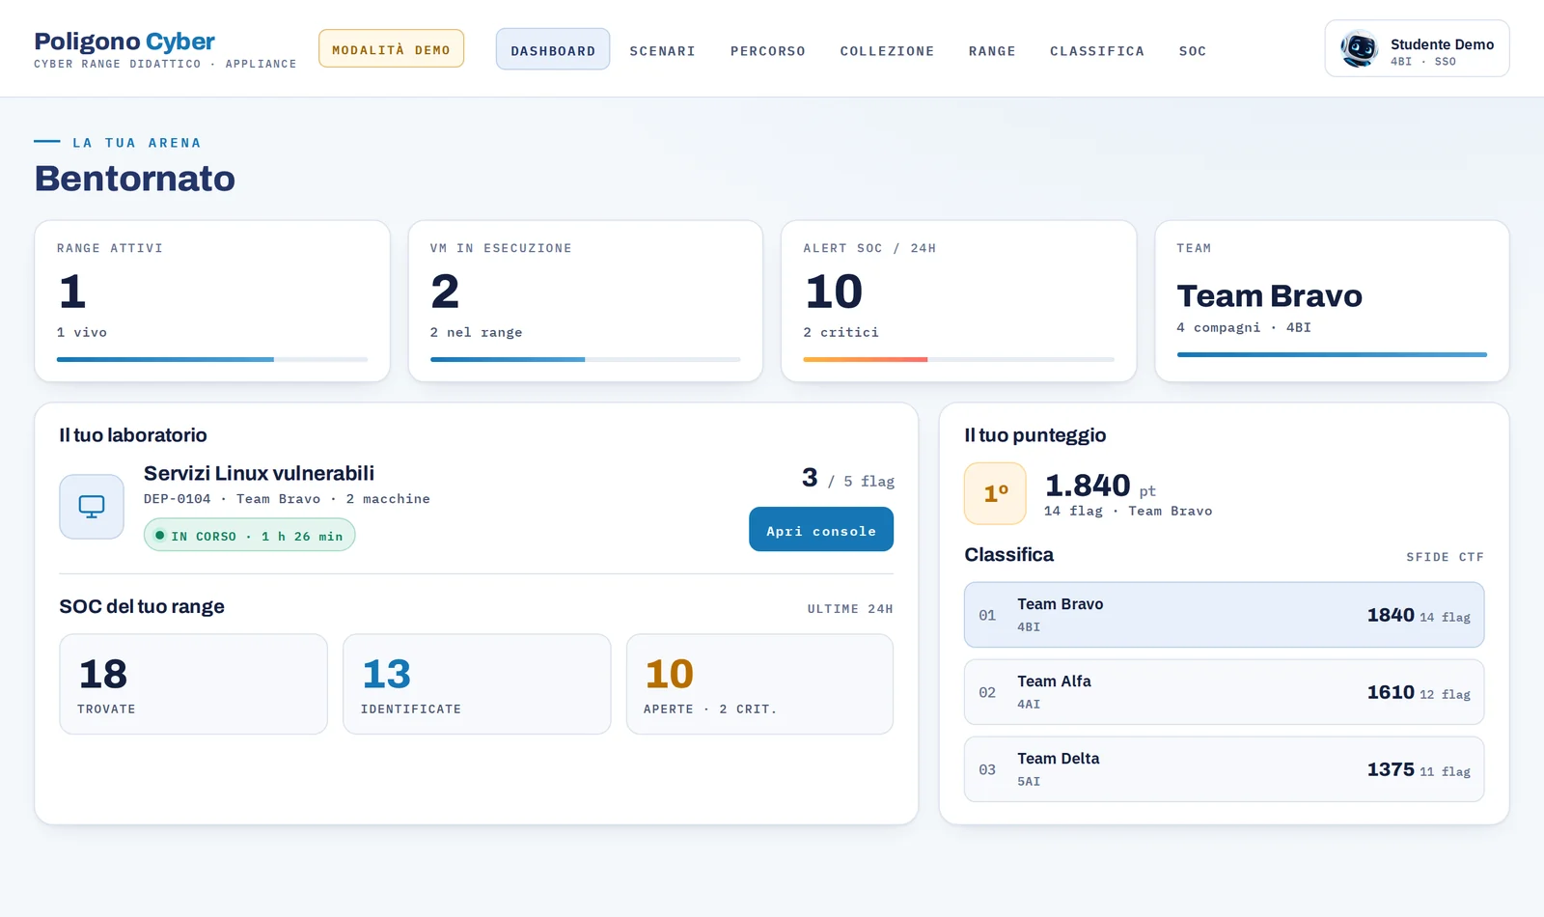Select the Team Delta ranking row
The image size is (1544, 917).
(1224, 769)
